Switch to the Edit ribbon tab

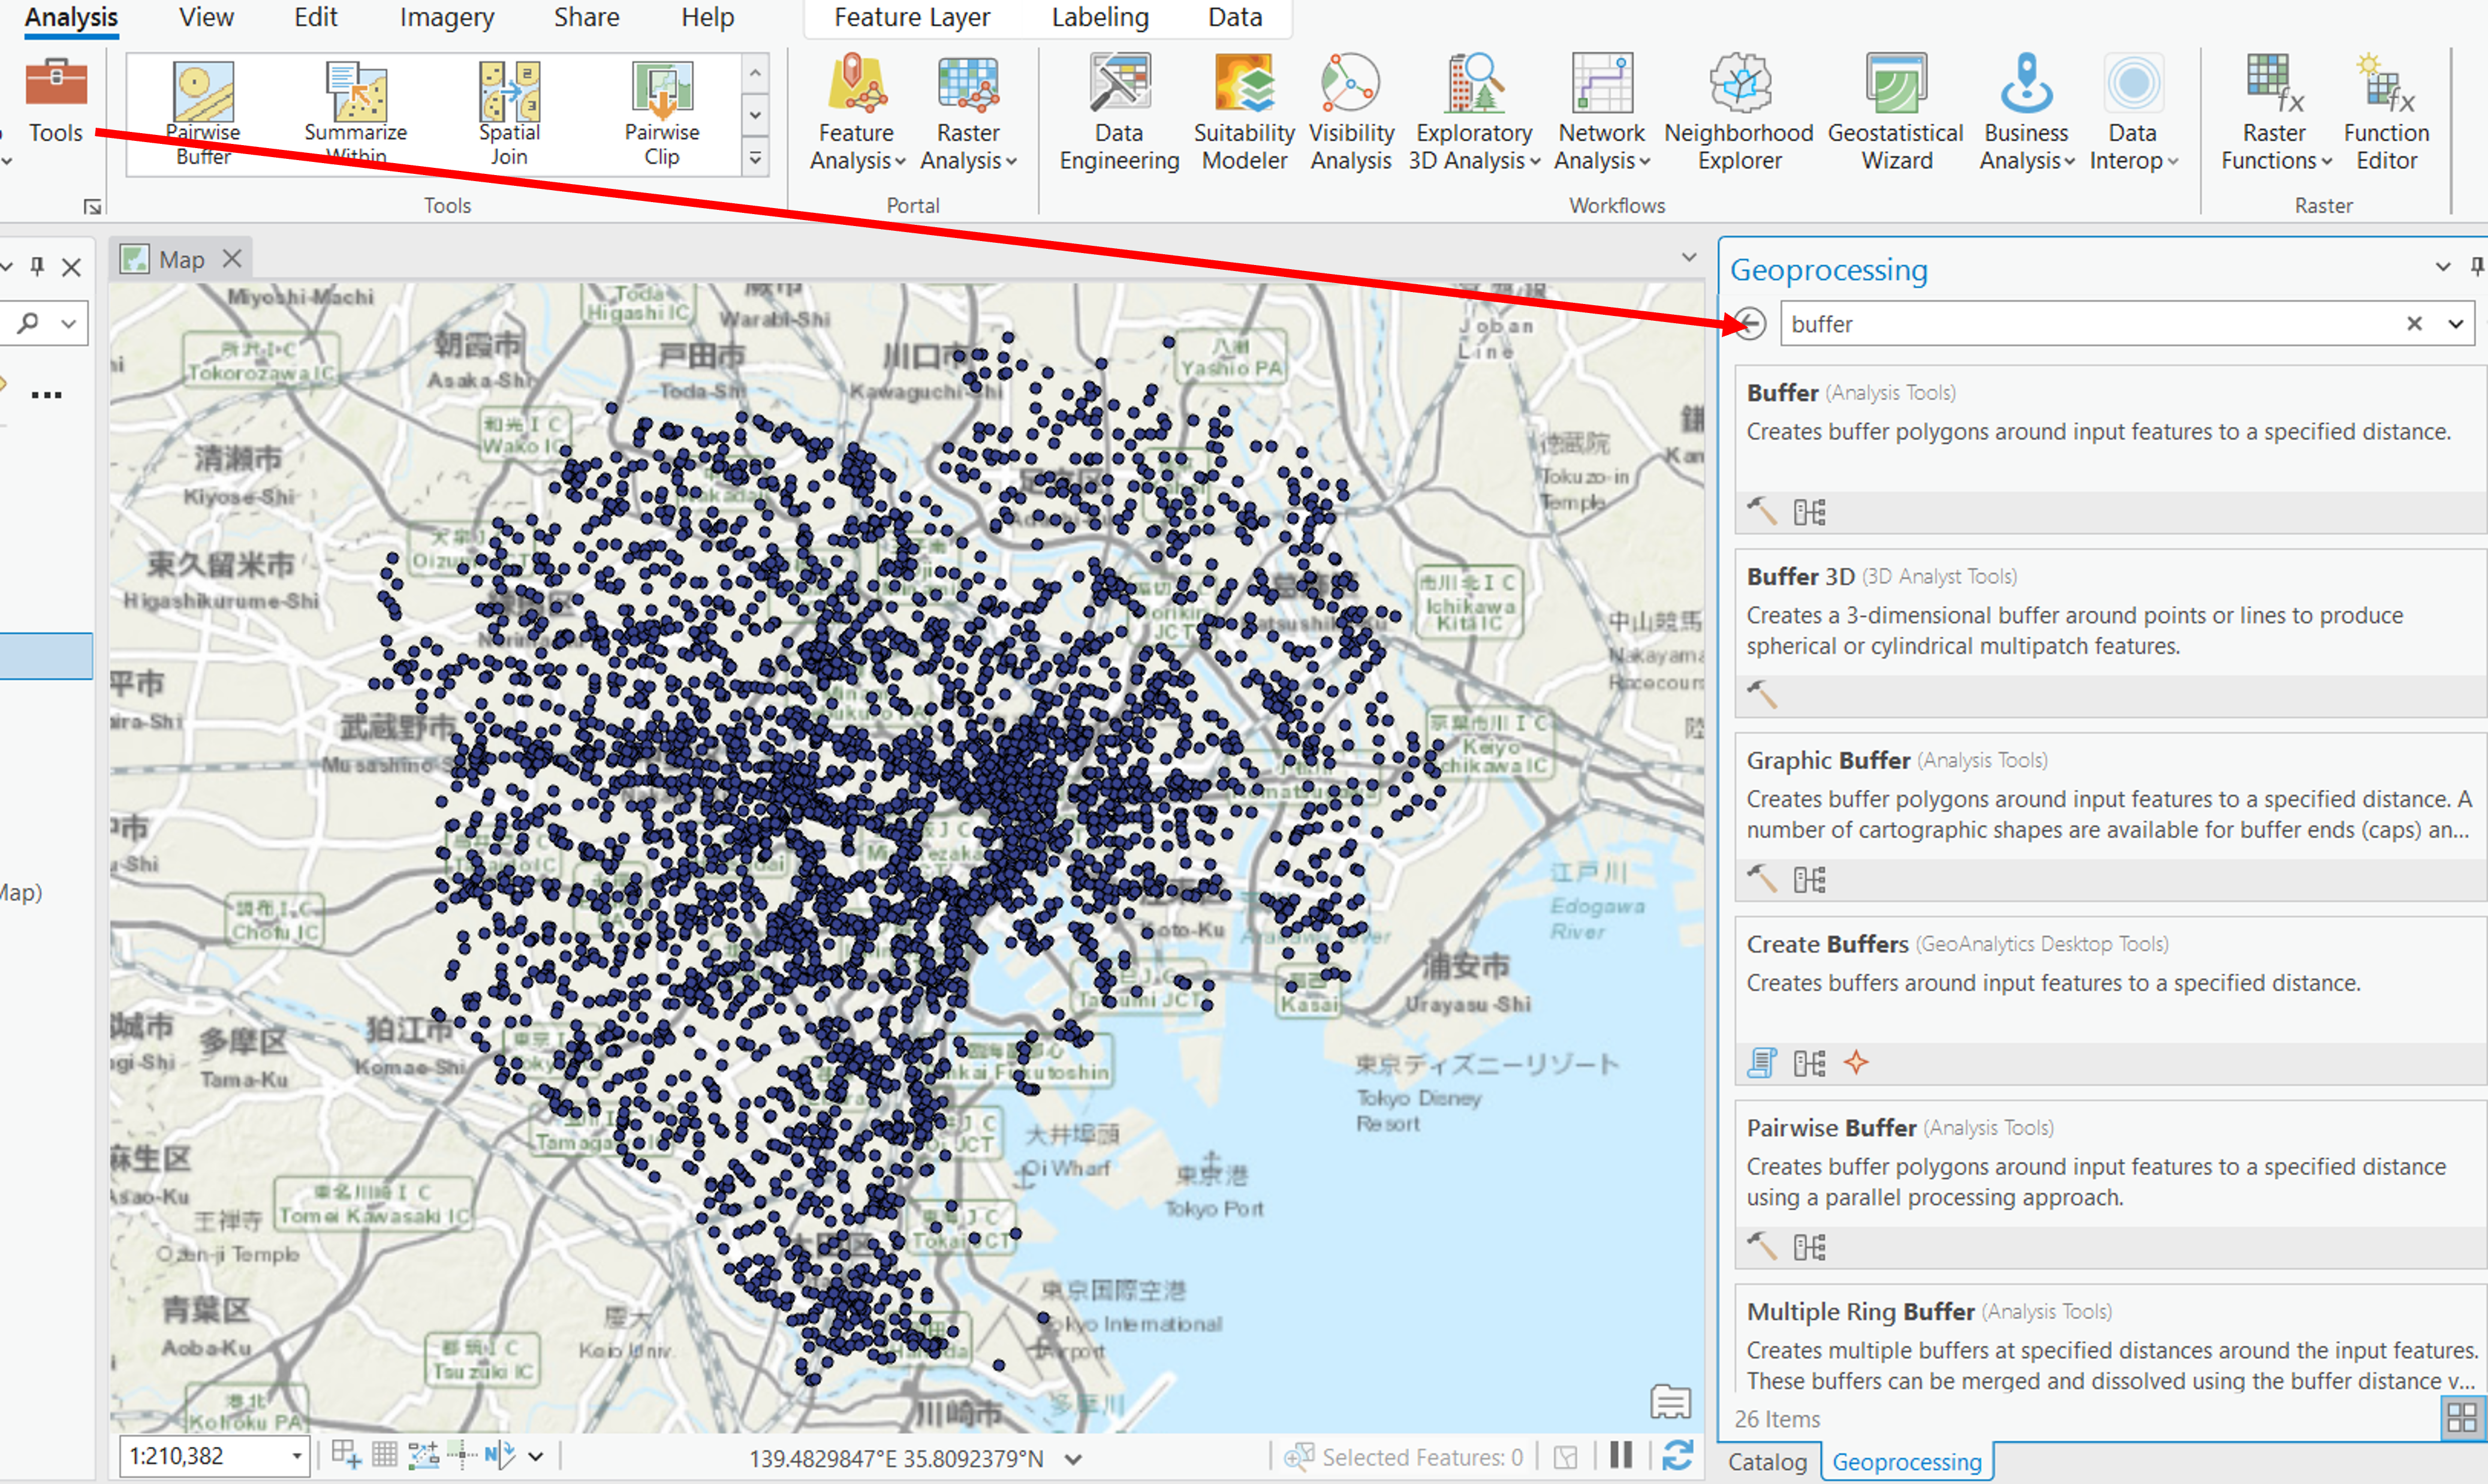click(316, 17)
